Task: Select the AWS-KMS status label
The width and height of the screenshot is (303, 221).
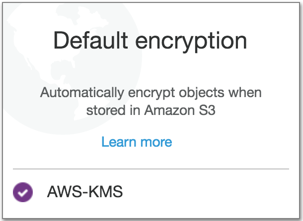Action: [x=84, y=192]
